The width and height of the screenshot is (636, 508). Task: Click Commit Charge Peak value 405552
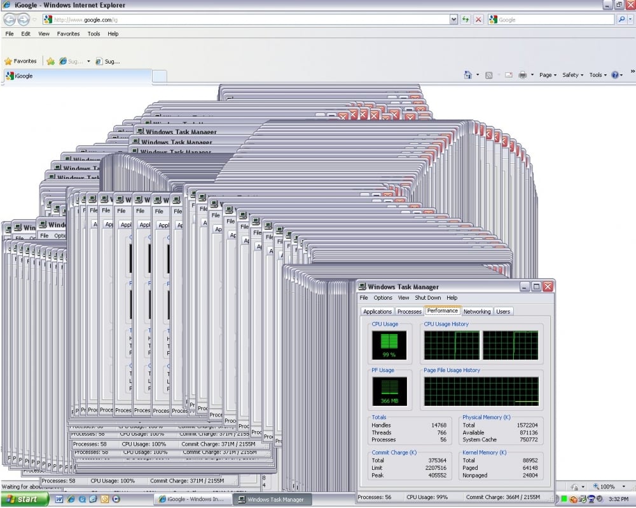coord(438,476)
